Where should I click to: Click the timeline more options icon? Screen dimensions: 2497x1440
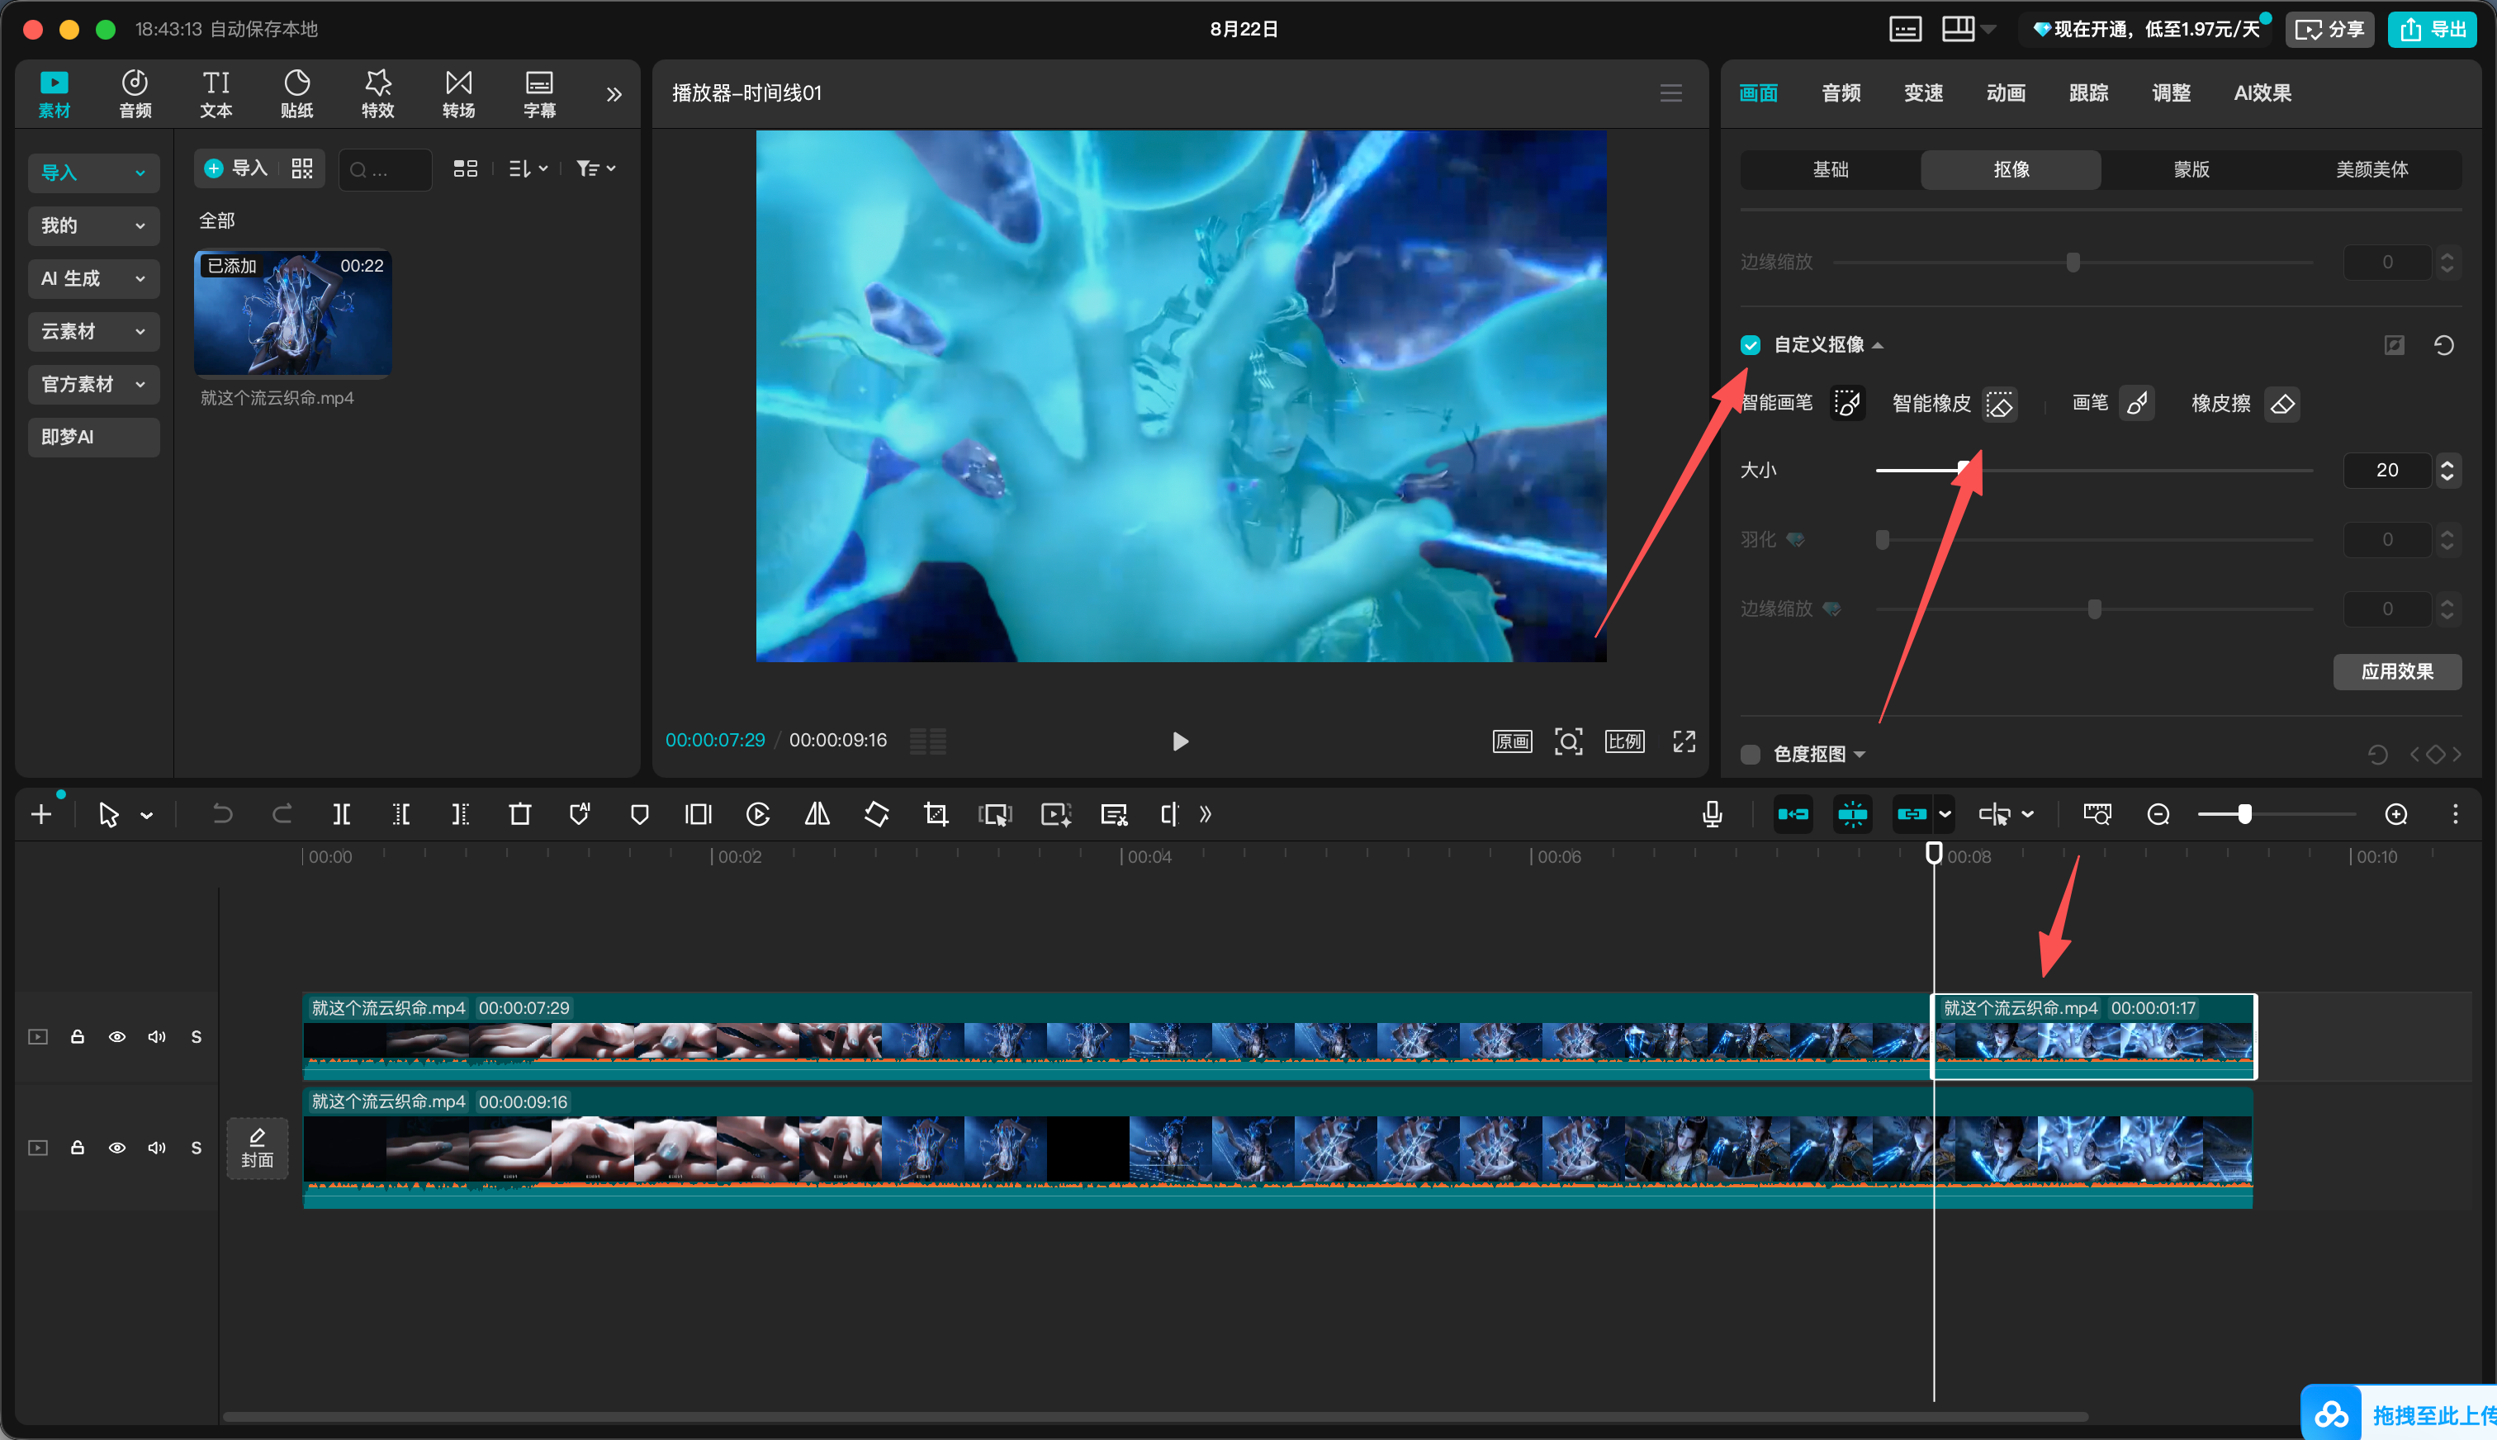[2455, 814]
